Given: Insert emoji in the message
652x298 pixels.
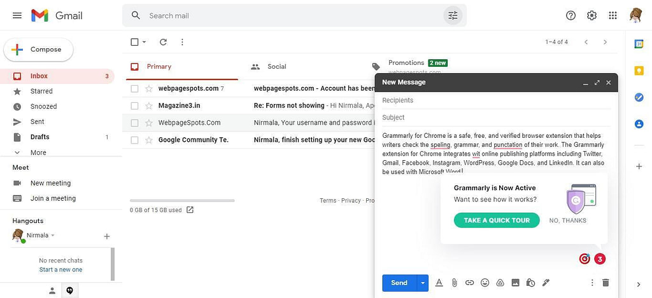Looking at the screenshot, I should pyautogui.click(x=485, y=283).
